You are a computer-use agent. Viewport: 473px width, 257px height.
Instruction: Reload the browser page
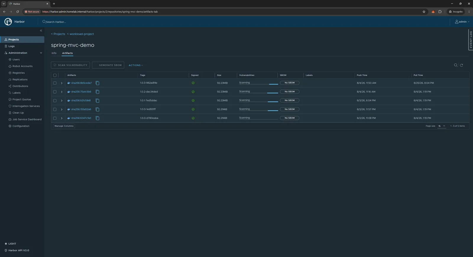[x=17, y=12]
